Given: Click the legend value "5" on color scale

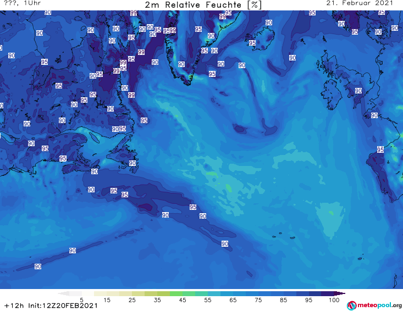Looking at the screenshot, I should coord(81,300).
